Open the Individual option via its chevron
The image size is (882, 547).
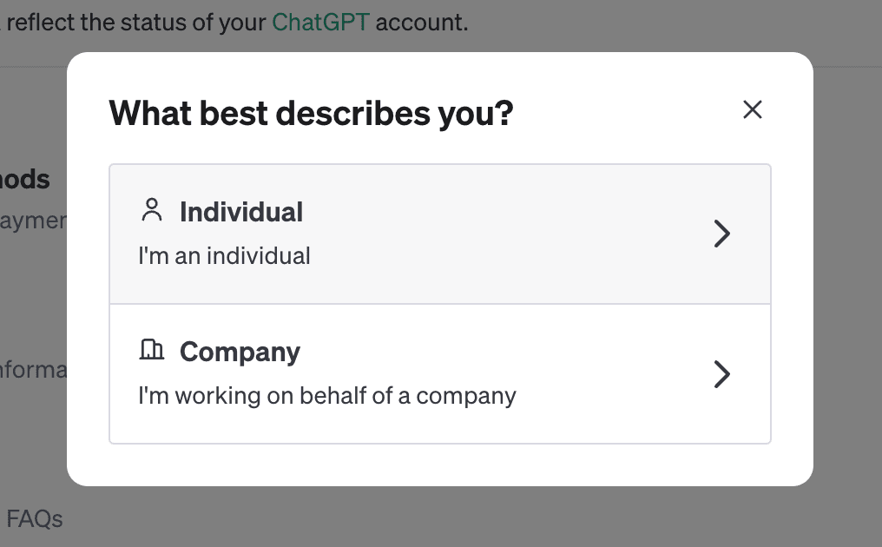pyautogui.click(x=721, y=234)
